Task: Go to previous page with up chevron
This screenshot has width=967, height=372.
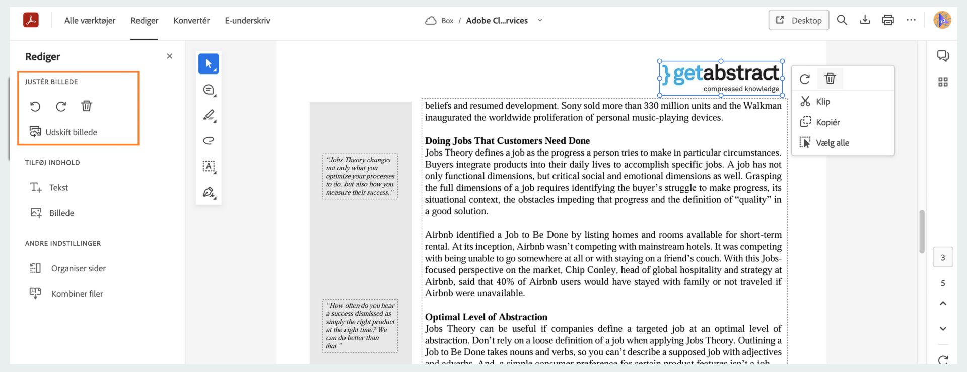Action: pyautogui.click(x=943, y=303)
